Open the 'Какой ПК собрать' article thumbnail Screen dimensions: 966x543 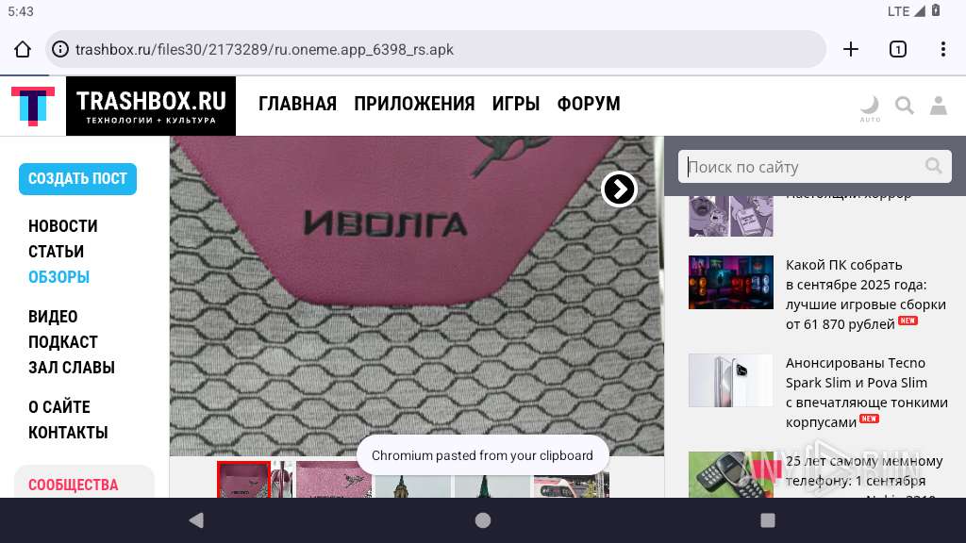point(731,282)
